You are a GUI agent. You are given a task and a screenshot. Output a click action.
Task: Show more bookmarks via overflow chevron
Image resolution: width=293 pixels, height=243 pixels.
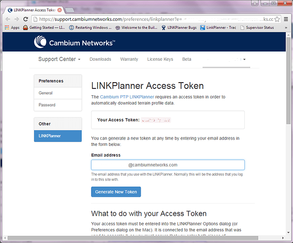[286, 28]
